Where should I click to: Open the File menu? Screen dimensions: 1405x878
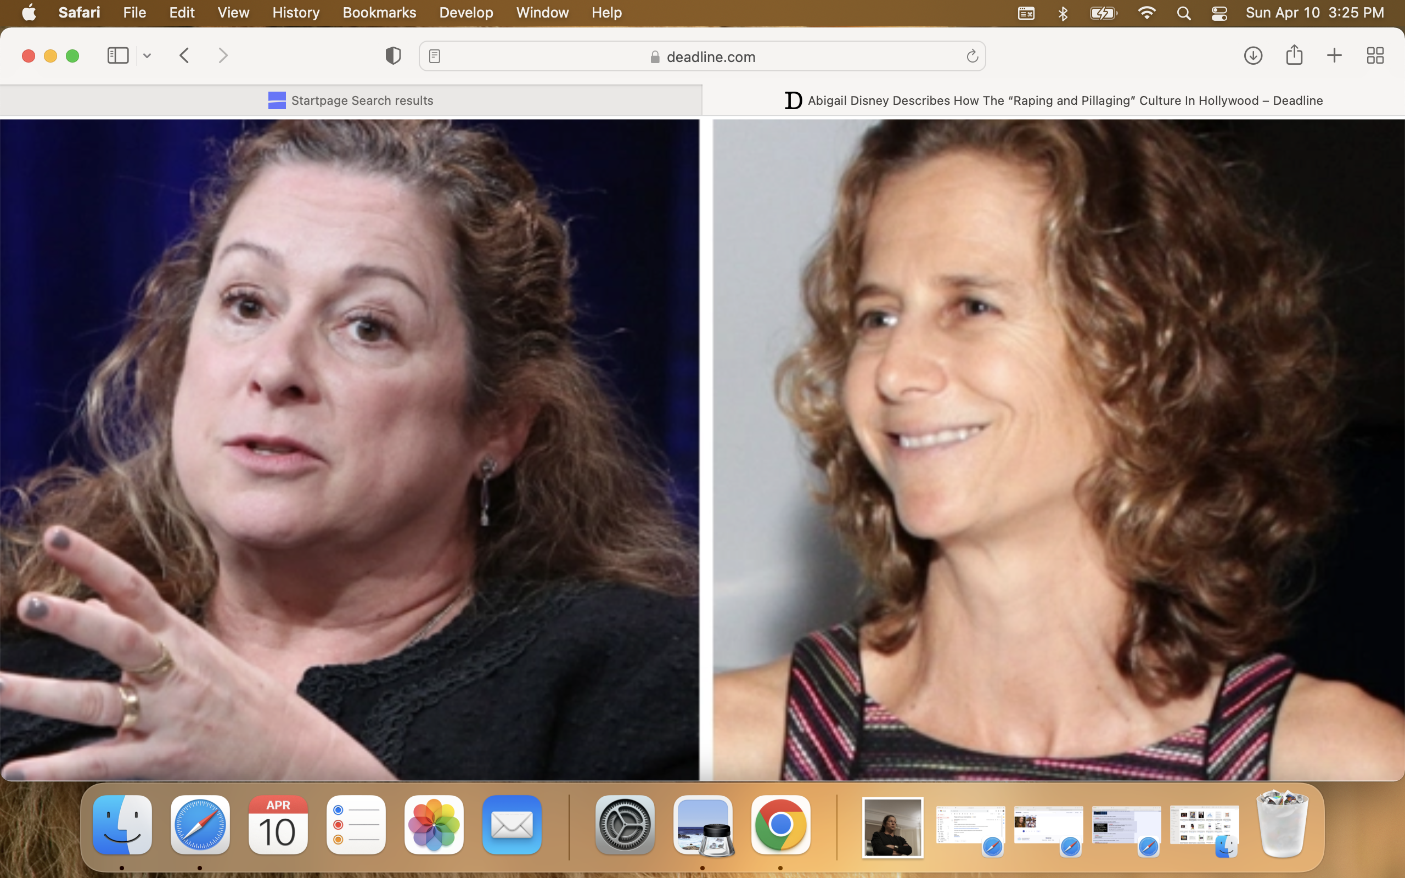pyautogui.click(x=134, y=13)
